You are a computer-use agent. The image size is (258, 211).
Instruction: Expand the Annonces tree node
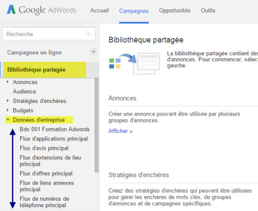pos(8,82)
